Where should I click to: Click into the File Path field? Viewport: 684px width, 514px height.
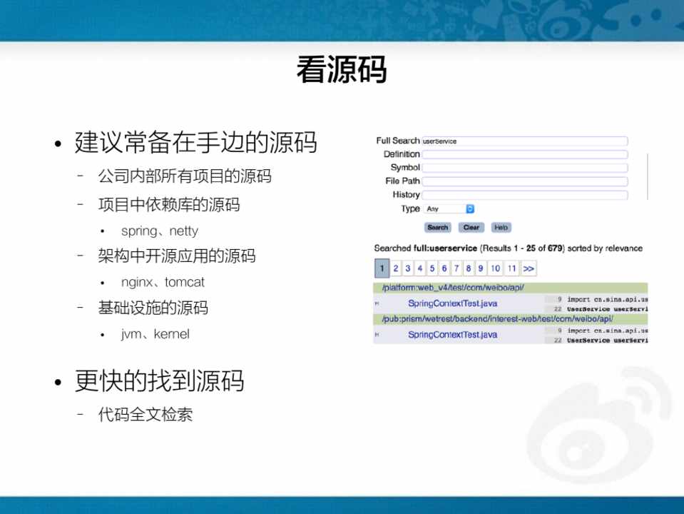[524, 181]
